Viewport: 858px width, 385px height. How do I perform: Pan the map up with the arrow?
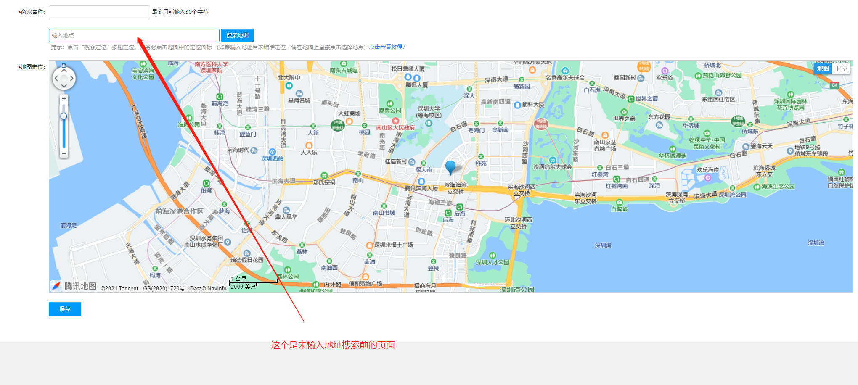pos(64,71)
